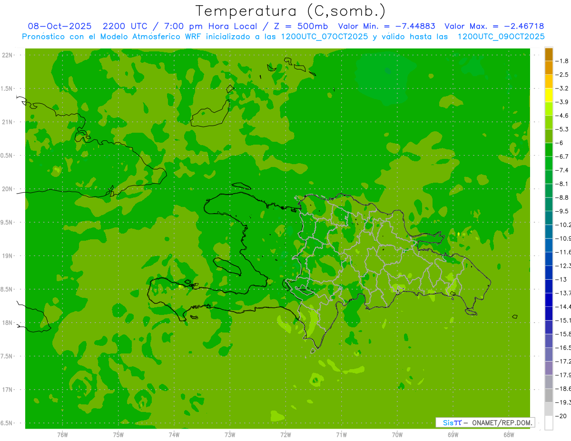Click the '-1.8' colorbar value
The width and height of the screenshot is (571, 441).
[562, 61]
